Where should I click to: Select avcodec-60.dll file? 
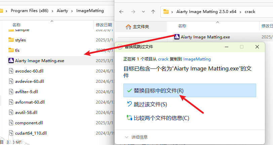tap(29, 71)
